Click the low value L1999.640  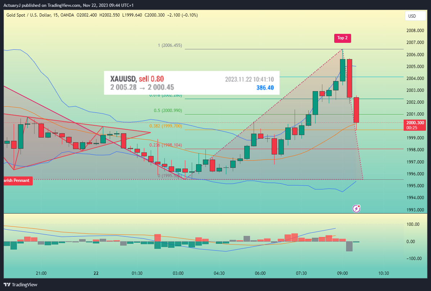[132, 15]
